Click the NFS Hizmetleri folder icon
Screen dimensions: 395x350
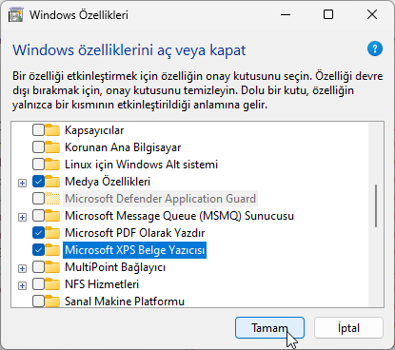coord(52,284)
